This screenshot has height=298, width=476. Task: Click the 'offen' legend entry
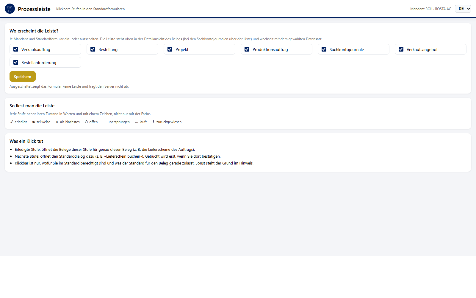pyautogui.click(x=91, y=122)
